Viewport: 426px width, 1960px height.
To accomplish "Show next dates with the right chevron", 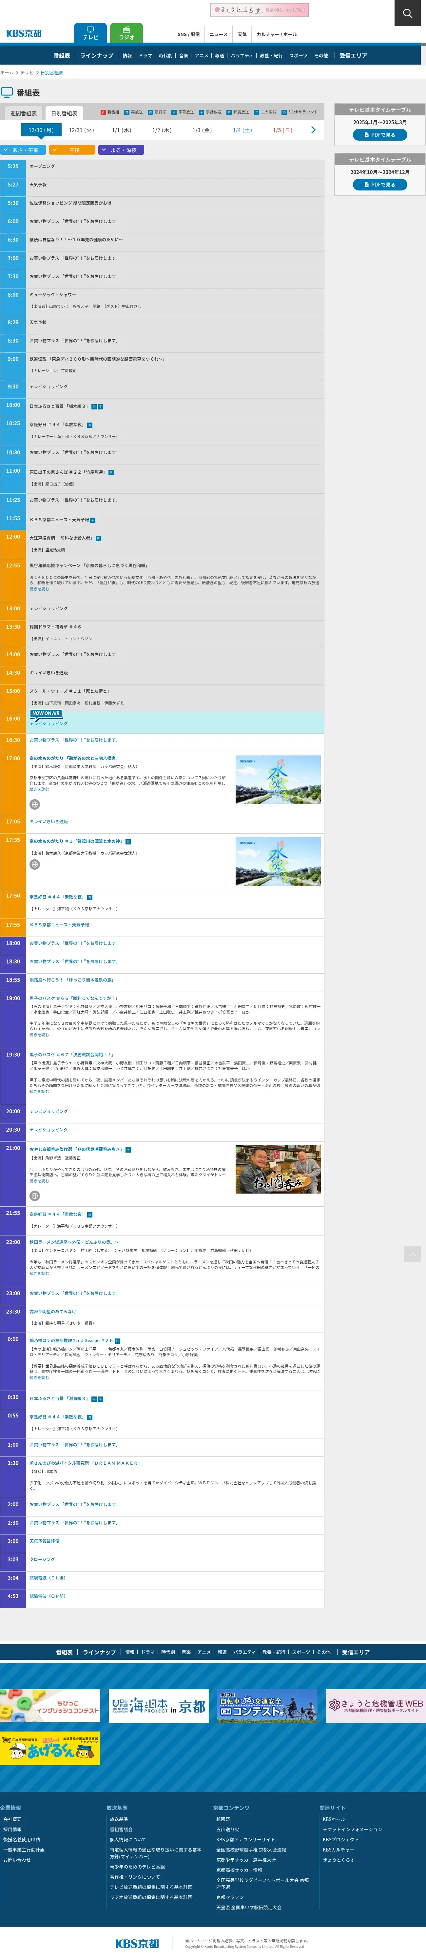I will coord(313,130).
